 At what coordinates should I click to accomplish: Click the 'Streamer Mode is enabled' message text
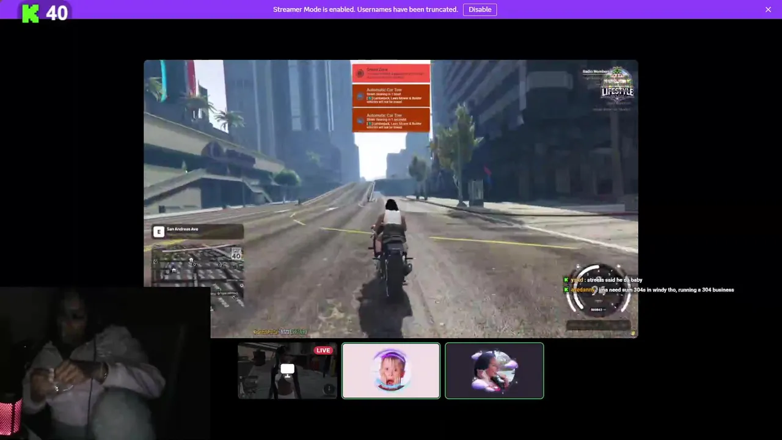[365, 9]
